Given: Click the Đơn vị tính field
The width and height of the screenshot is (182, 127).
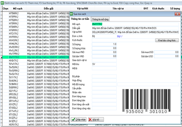Looking at the screenshot, I should pos(104,36).
